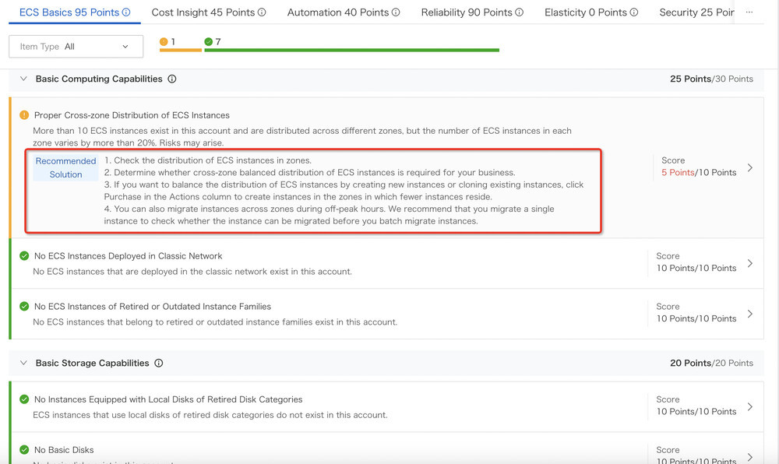779x464 pixels.
Task: Click info icon beside Basic Computing Capabilities
Action: 172,79
